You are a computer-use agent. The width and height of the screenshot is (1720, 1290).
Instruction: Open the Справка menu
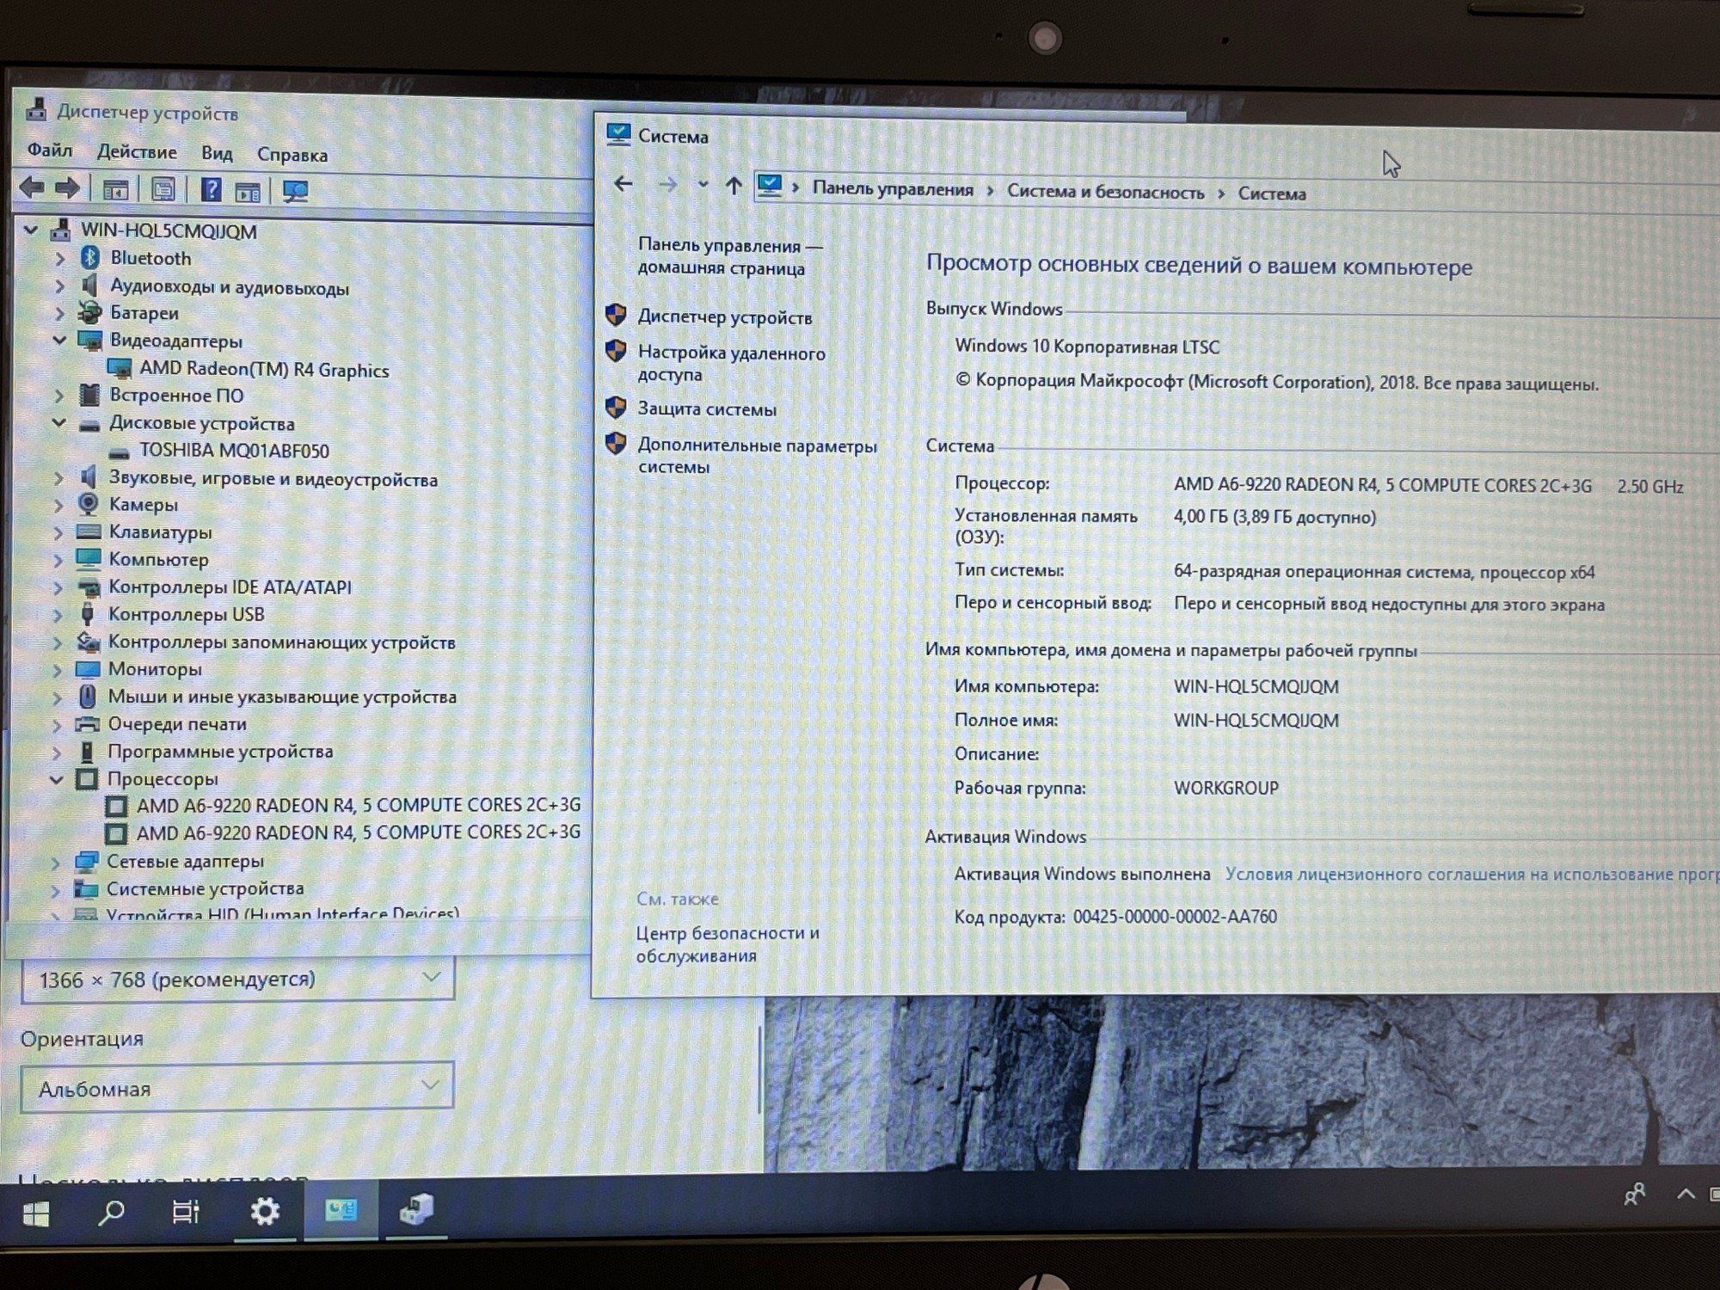pyautogui.click(x=292, y=155)
